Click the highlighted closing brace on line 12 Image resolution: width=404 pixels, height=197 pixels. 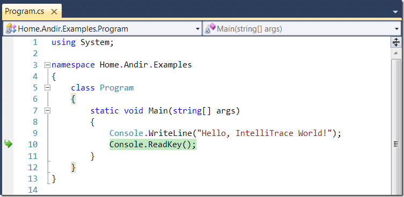click(x=74, y=168)
